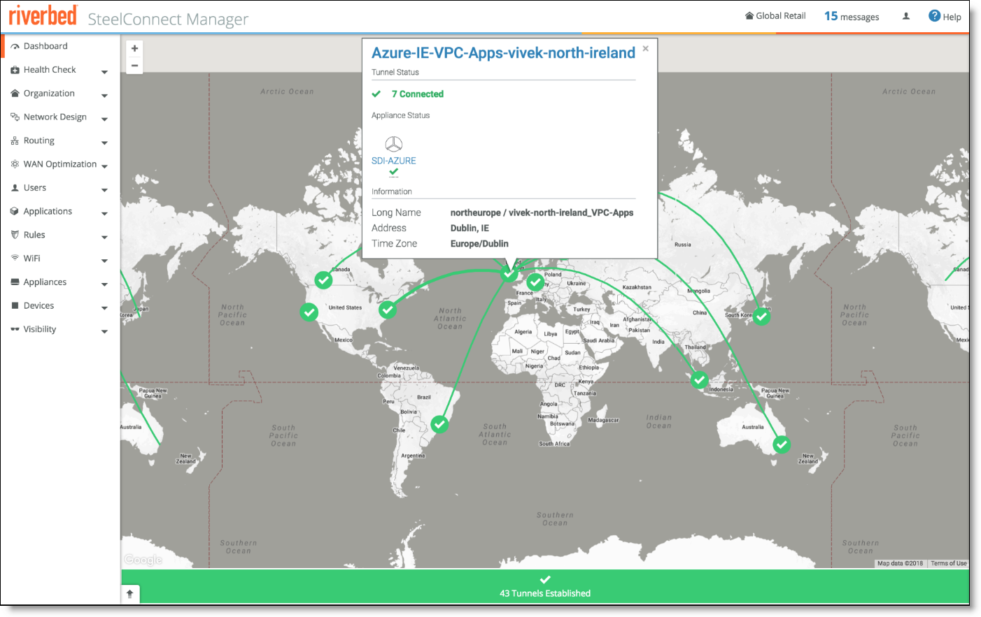Click the site marker in western Canada
The image size is (981, 617).
click(x=323, y=280)
